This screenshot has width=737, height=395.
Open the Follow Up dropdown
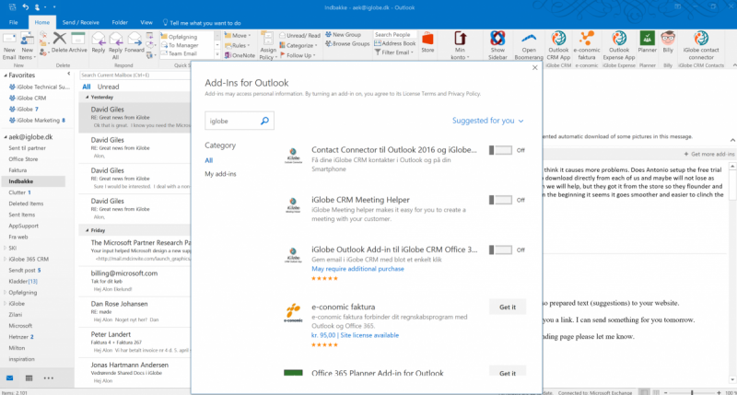(298, 55)
